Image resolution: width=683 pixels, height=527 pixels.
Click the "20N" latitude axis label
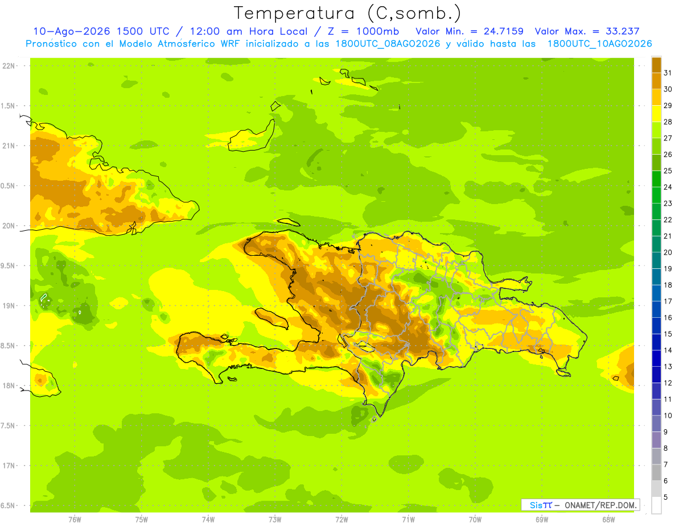click(9, 226)
